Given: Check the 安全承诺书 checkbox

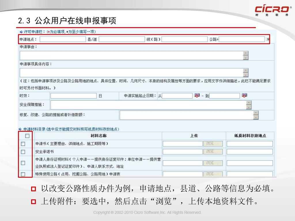Looking at the screenshot, I should coord(23,152).
